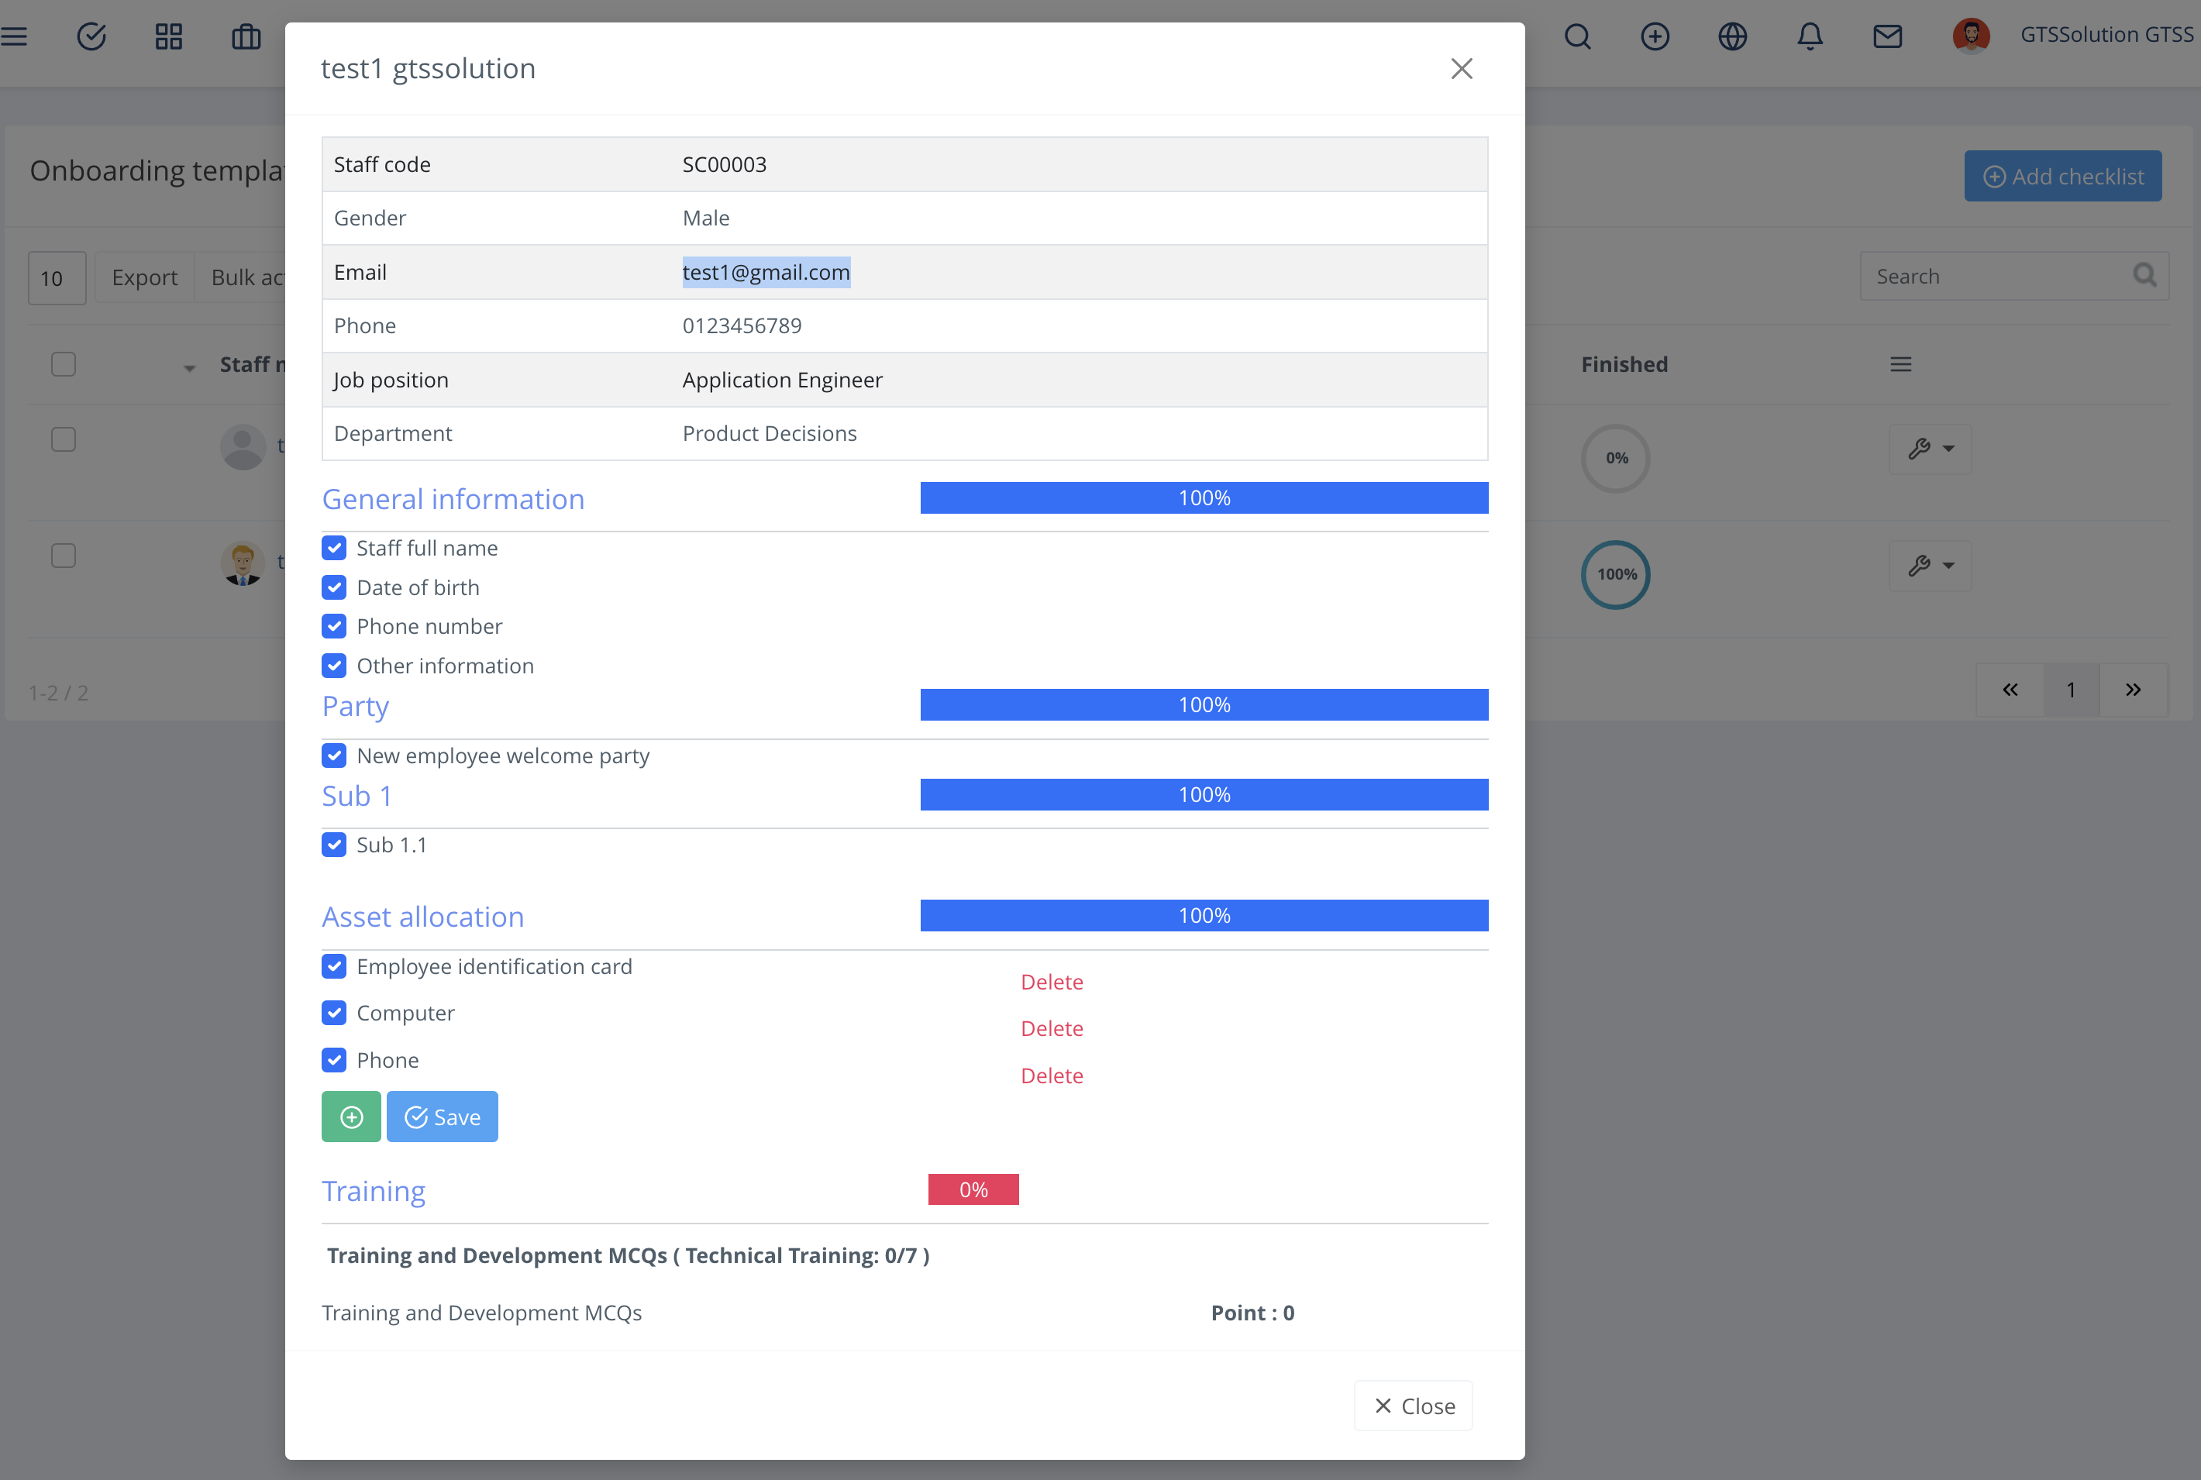Click the Asset allocation section heading
The width and height of the screenshot is (2201, 1480).
[x=423, y=917]
